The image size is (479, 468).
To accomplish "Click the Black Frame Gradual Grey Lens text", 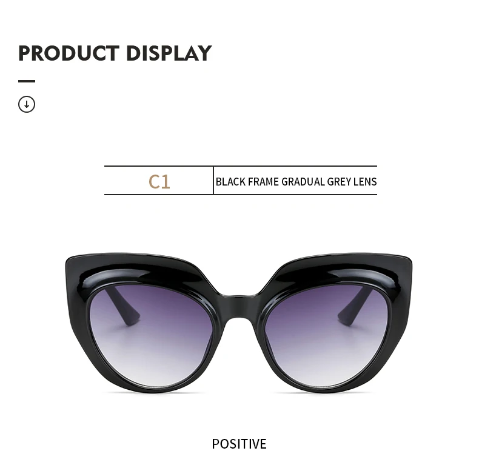I will pyautogui.click(x=296, y=182).
